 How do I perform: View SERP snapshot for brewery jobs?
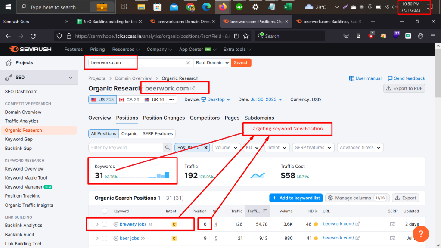(x=392, y=224)
